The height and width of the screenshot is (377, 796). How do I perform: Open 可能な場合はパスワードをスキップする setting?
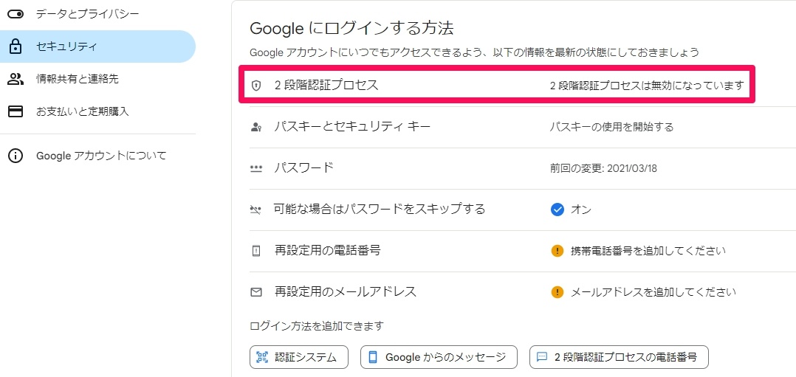pyautogui.click(x=522, y=210)
